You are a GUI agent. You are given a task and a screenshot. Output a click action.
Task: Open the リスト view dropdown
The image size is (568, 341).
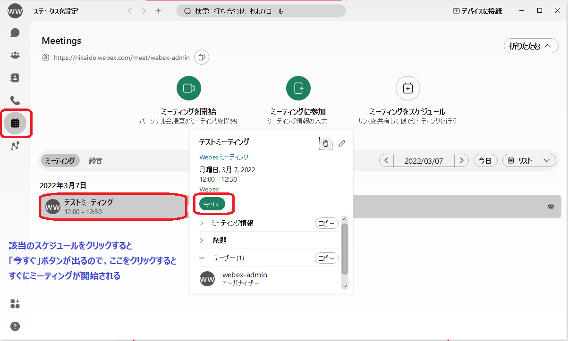(529, 161)
